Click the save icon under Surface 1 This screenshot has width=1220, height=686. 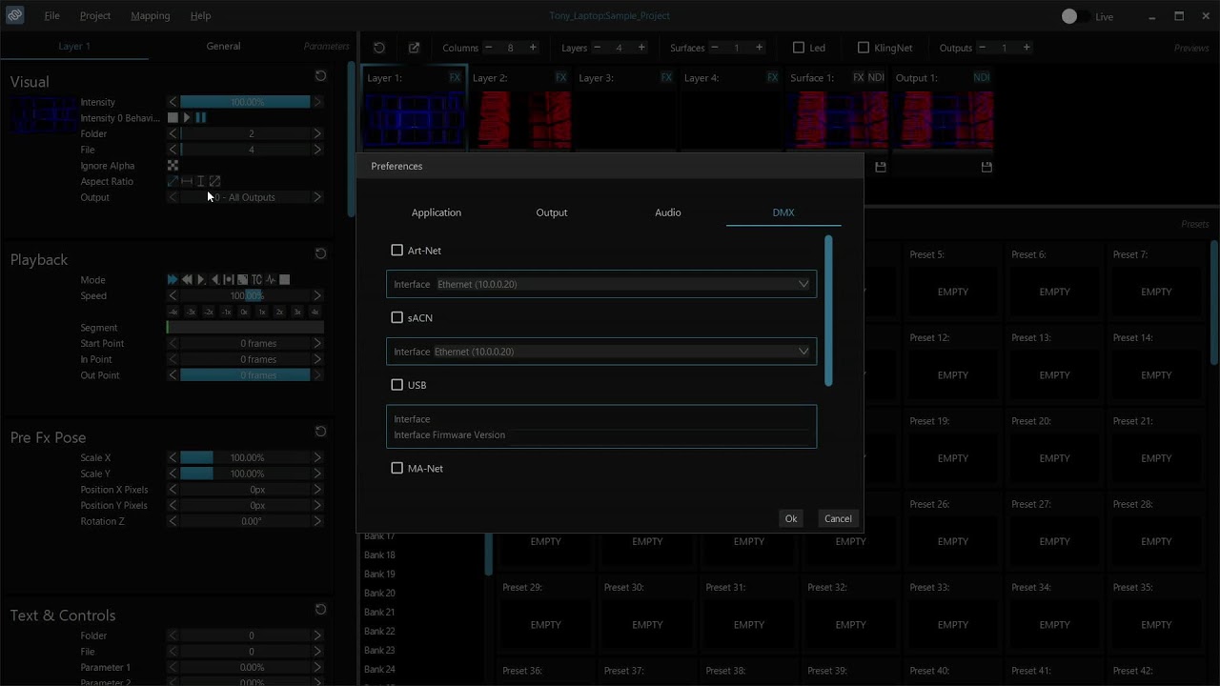pos(881,167)
